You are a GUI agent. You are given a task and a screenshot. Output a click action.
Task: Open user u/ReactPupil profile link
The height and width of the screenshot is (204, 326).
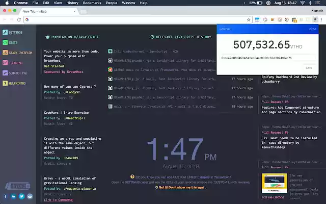pos(74,118)
